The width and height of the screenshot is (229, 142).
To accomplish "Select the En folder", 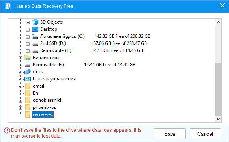I will 36,93.
